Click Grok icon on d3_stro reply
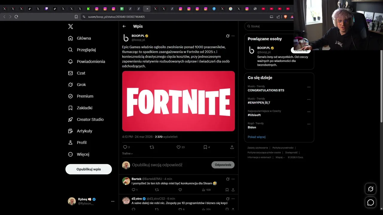Image resolution: width=383 pixels, height=215 pixels. (228, 199)
